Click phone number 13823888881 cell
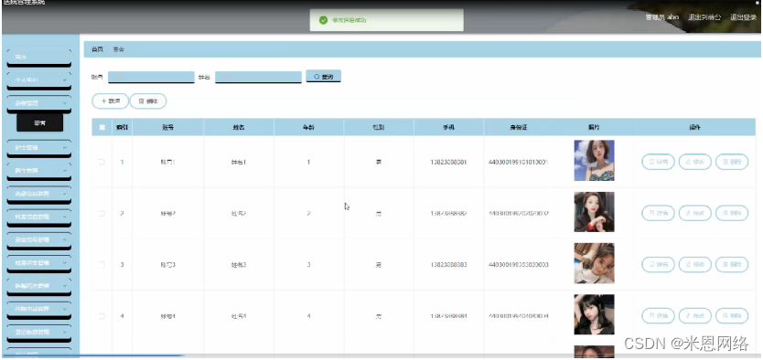This screenshot has height=360, width=763. [x=448, y=163]
